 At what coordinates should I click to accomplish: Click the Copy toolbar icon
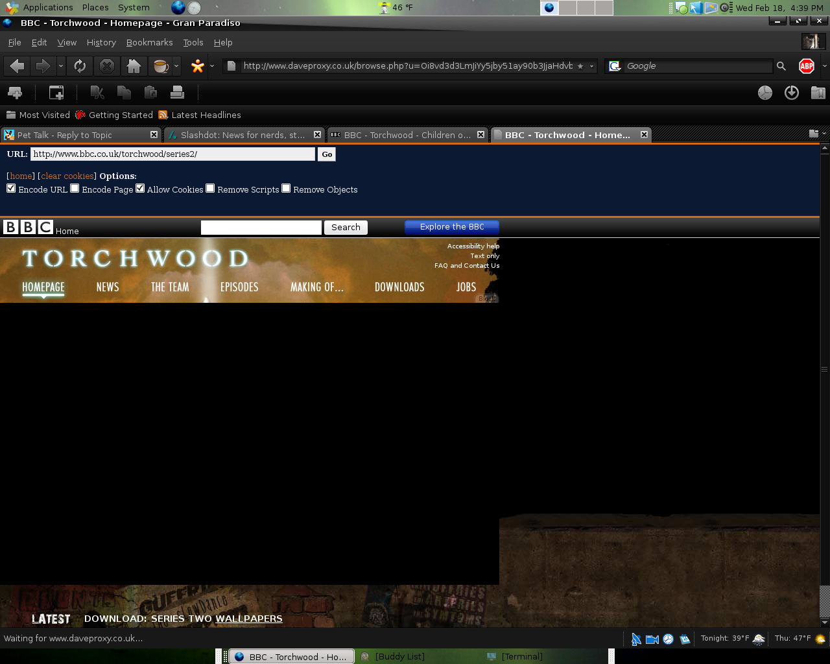tap(124, 93)
